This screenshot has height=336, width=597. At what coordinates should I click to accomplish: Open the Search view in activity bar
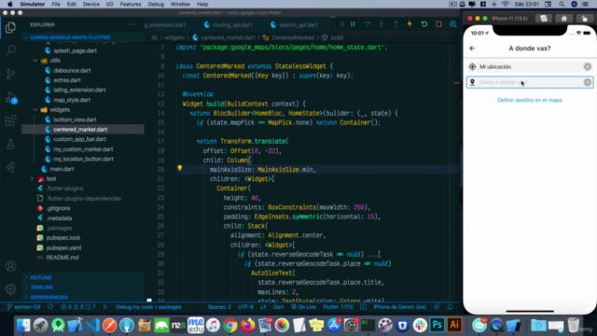pos(10,50)
